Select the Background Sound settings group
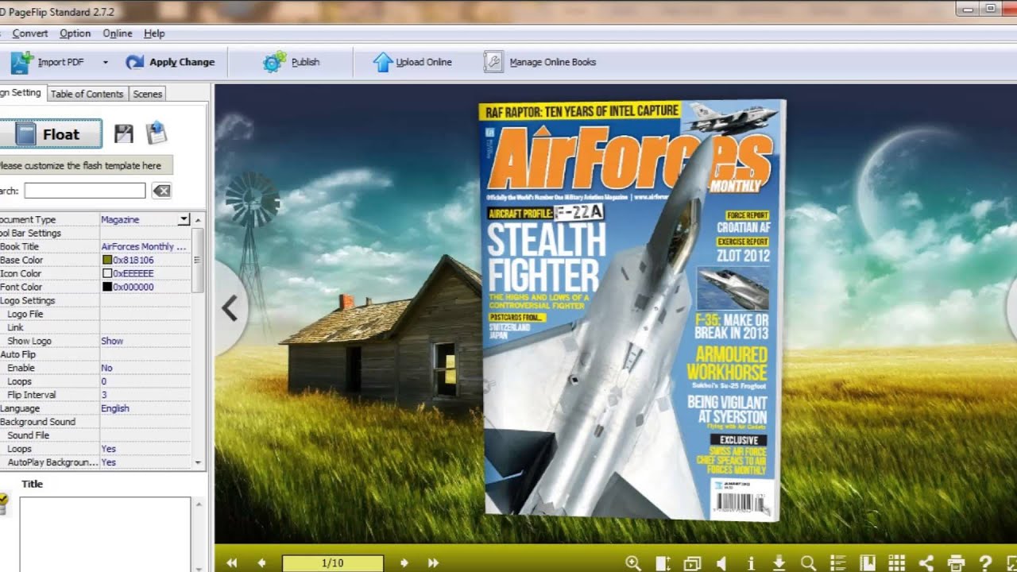The image size is (1017, 572). 95,422
